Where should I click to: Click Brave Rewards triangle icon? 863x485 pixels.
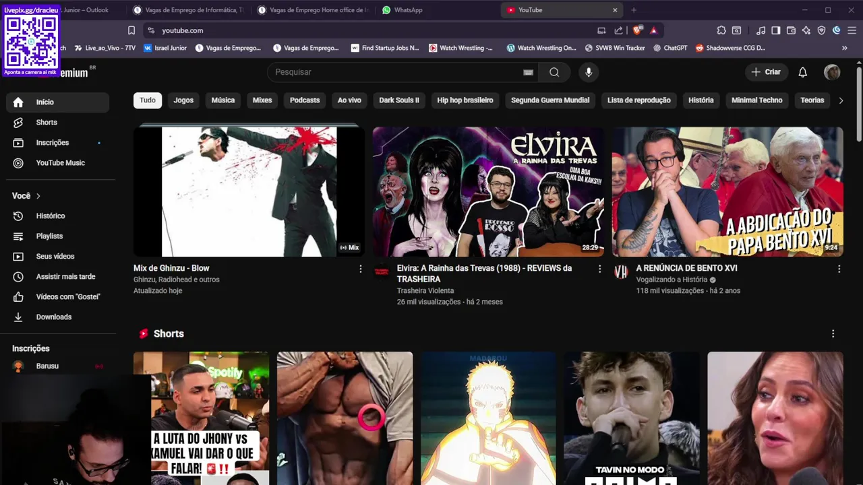pyautogui.click(x=653, y=30)
